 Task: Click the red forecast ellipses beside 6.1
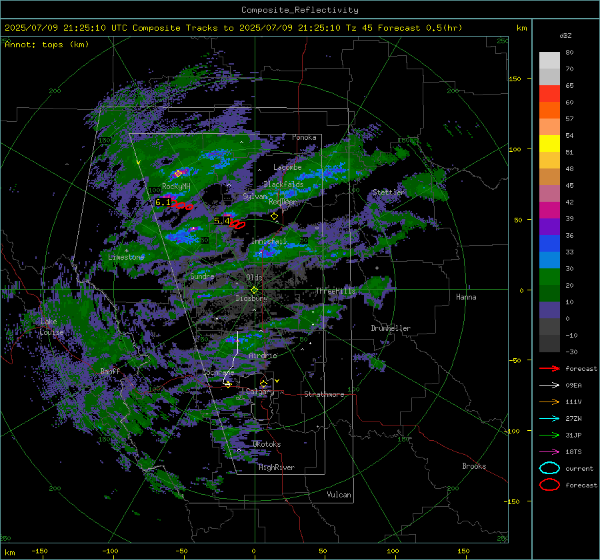tap(183, 206)
